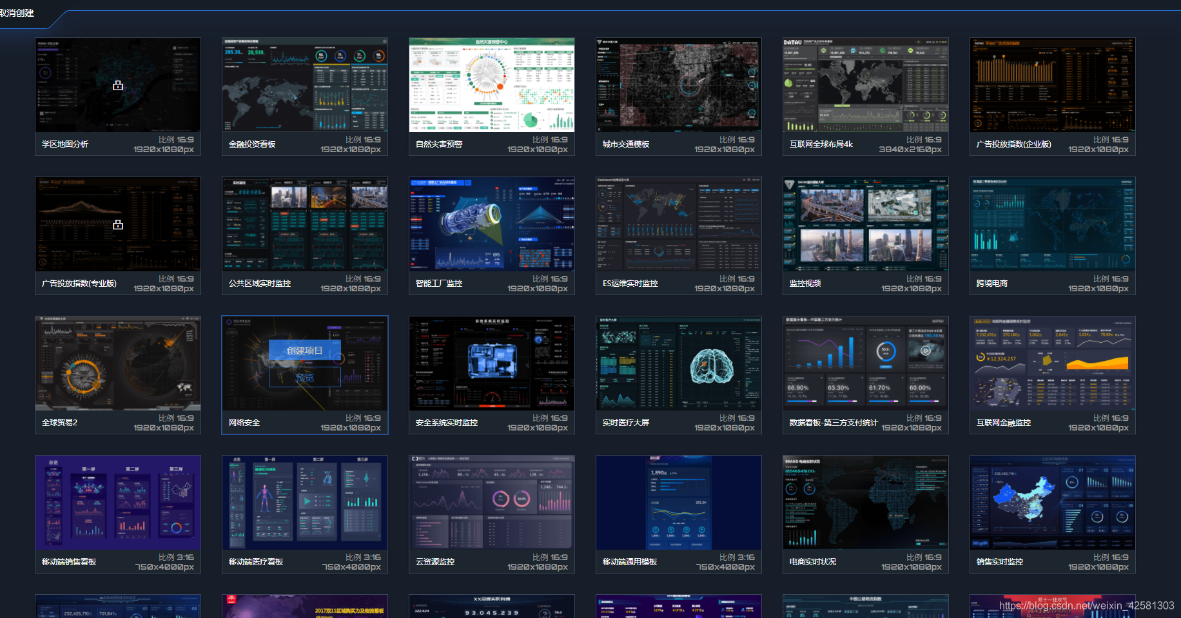Select the 公共区域实时监控 template thumbnail
The height and width of the screenshot is (618, 1181).
305,224
